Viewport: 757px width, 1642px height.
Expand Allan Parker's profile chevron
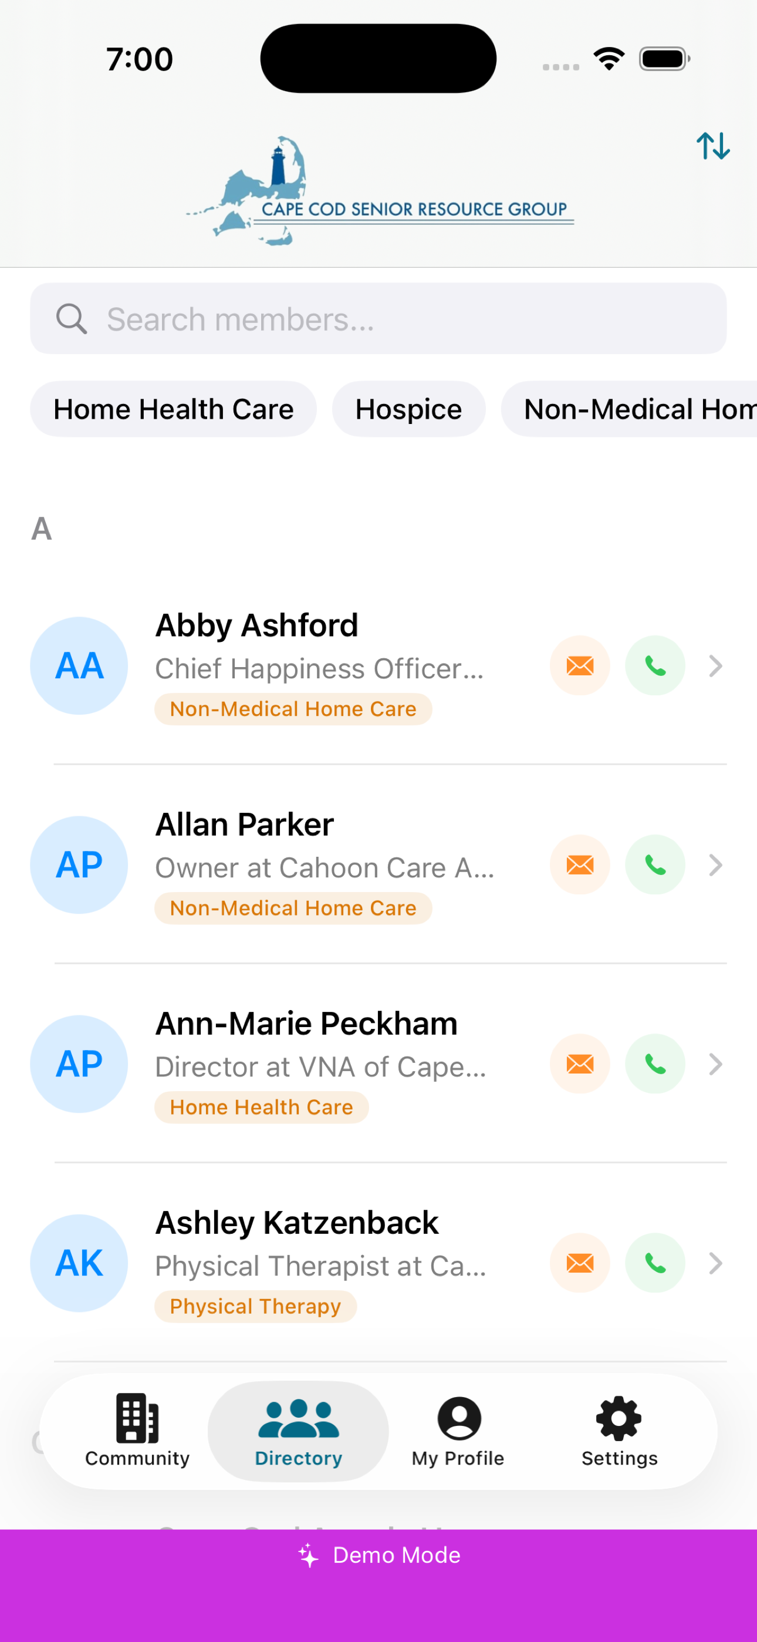[x=715, y=864]
